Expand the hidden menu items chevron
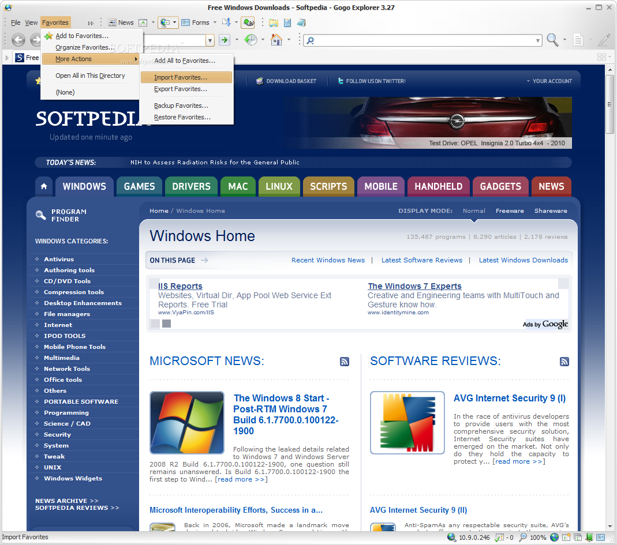The image size is (617, 545). (91, 23)
